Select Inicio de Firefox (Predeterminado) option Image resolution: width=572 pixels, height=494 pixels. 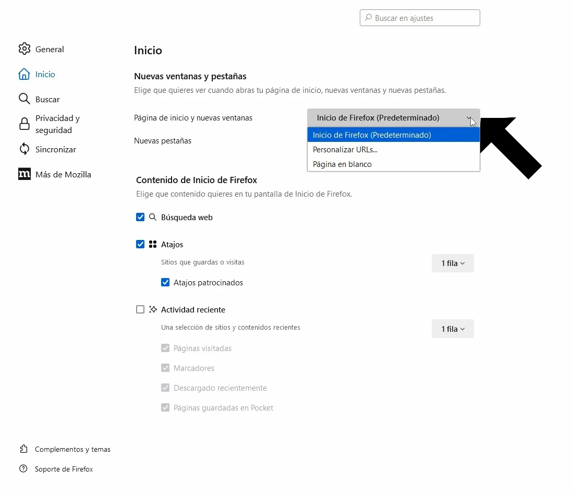click(393, 135)
